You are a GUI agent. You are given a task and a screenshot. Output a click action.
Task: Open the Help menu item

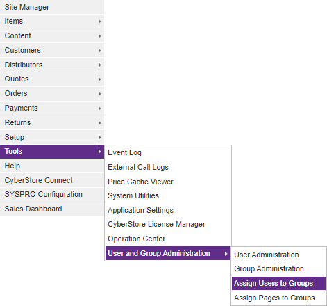tap(52, 166)
